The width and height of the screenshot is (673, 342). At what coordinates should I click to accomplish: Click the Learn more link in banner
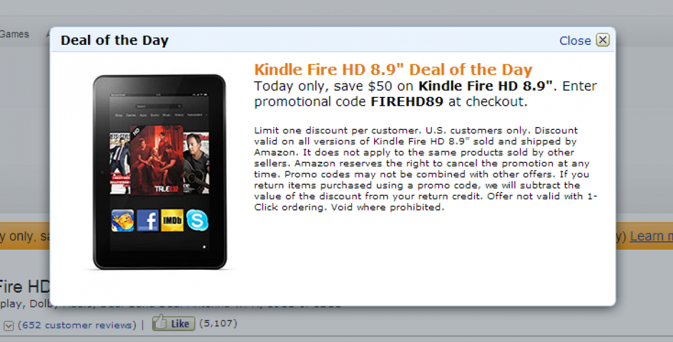click(x=652, y=236)
